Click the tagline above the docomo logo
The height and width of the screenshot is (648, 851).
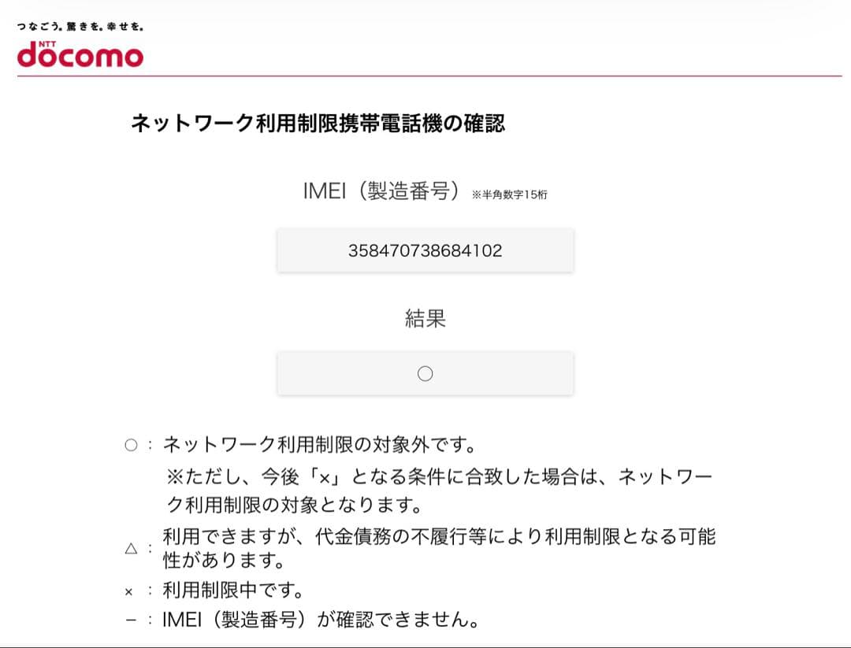coord(80,27)
